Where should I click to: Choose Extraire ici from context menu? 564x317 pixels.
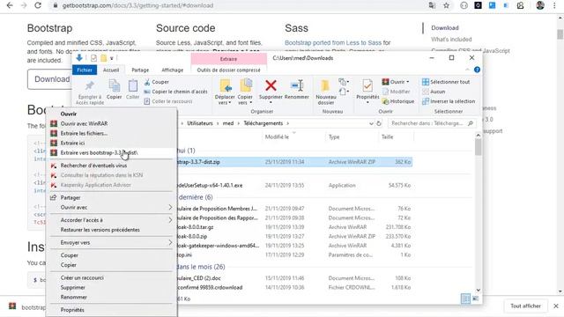pos(112,143)
